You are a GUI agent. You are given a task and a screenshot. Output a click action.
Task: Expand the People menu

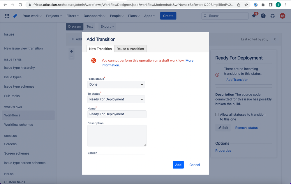[117, 16]
